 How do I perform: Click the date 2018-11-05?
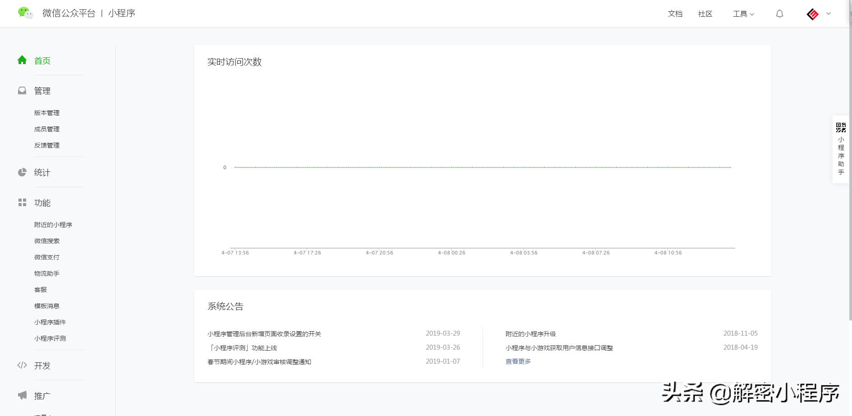pyautogui.click(x=741, y=333)
